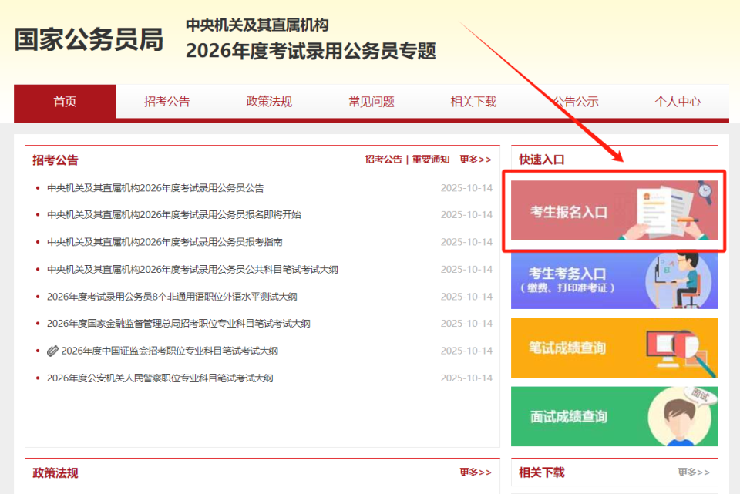
Task: Open the 常见问题 navigation tab
Action: coord(371,101)
